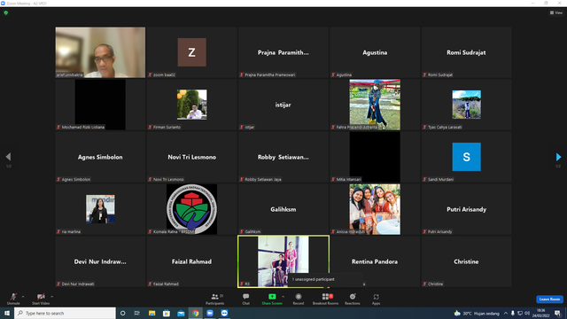Click the taskbar search box

[65, 313]
